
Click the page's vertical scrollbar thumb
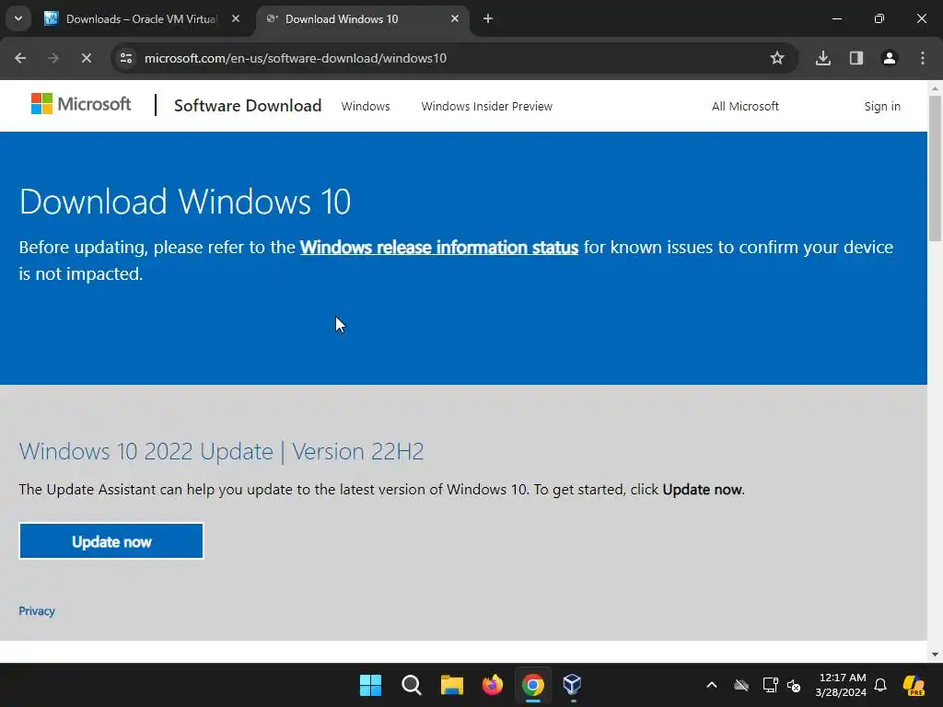pos(935,168)
